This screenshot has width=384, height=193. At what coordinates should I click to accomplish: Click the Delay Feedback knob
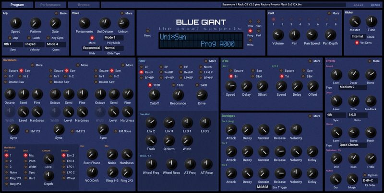371,101
